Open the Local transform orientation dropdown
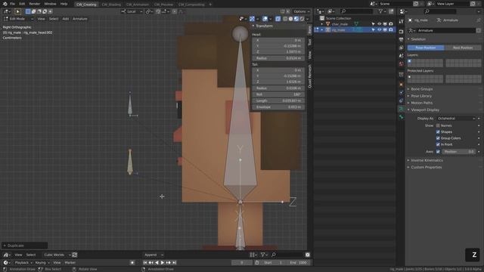The width and height of the screenshot is (484, 272). [132, 11]
